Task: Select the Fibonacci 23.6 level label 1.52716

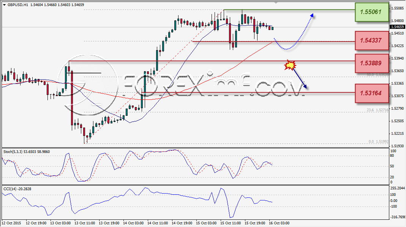Action: (x=378, y=110)
